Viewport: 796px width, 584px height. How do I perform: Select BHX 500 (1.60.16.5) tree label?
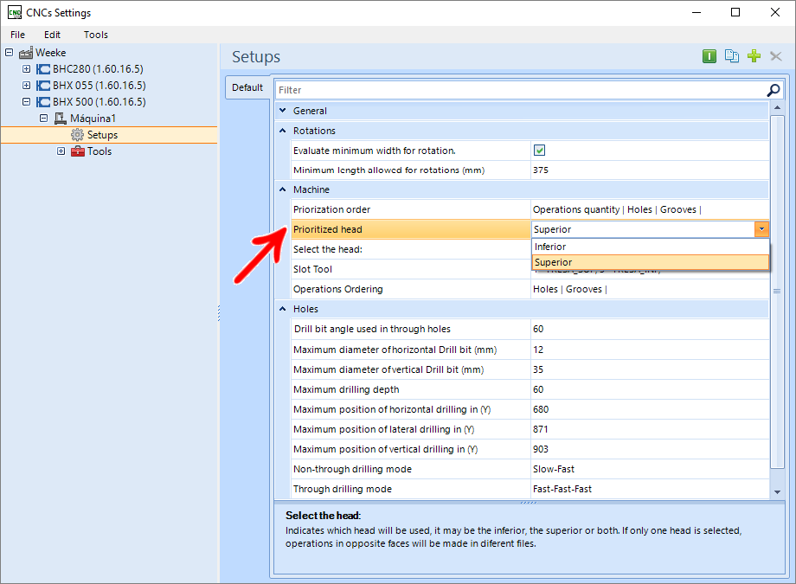coord(99,101)
